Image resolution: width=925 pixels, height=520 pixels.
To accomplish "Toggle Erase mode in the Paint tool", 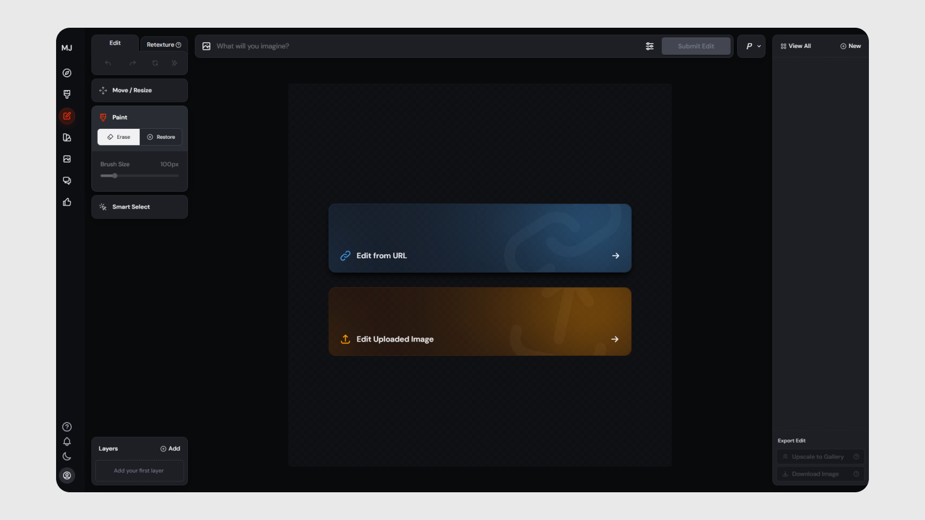I will [x=118, y=137].
